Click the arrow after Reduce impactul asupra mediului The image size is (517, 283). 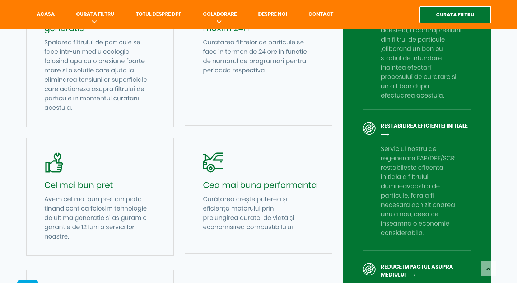pyautogui.click(x=411, y=275)
